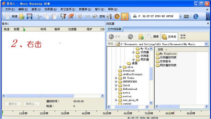211x119 pixels.
Task: Click the Up one level folder icon
Action: click(x=141, y=37)
